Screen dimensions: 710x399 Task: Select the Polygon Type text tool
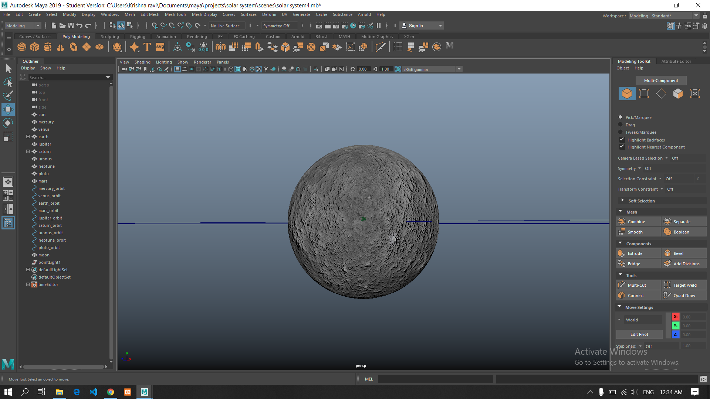(x=147, y=47)
